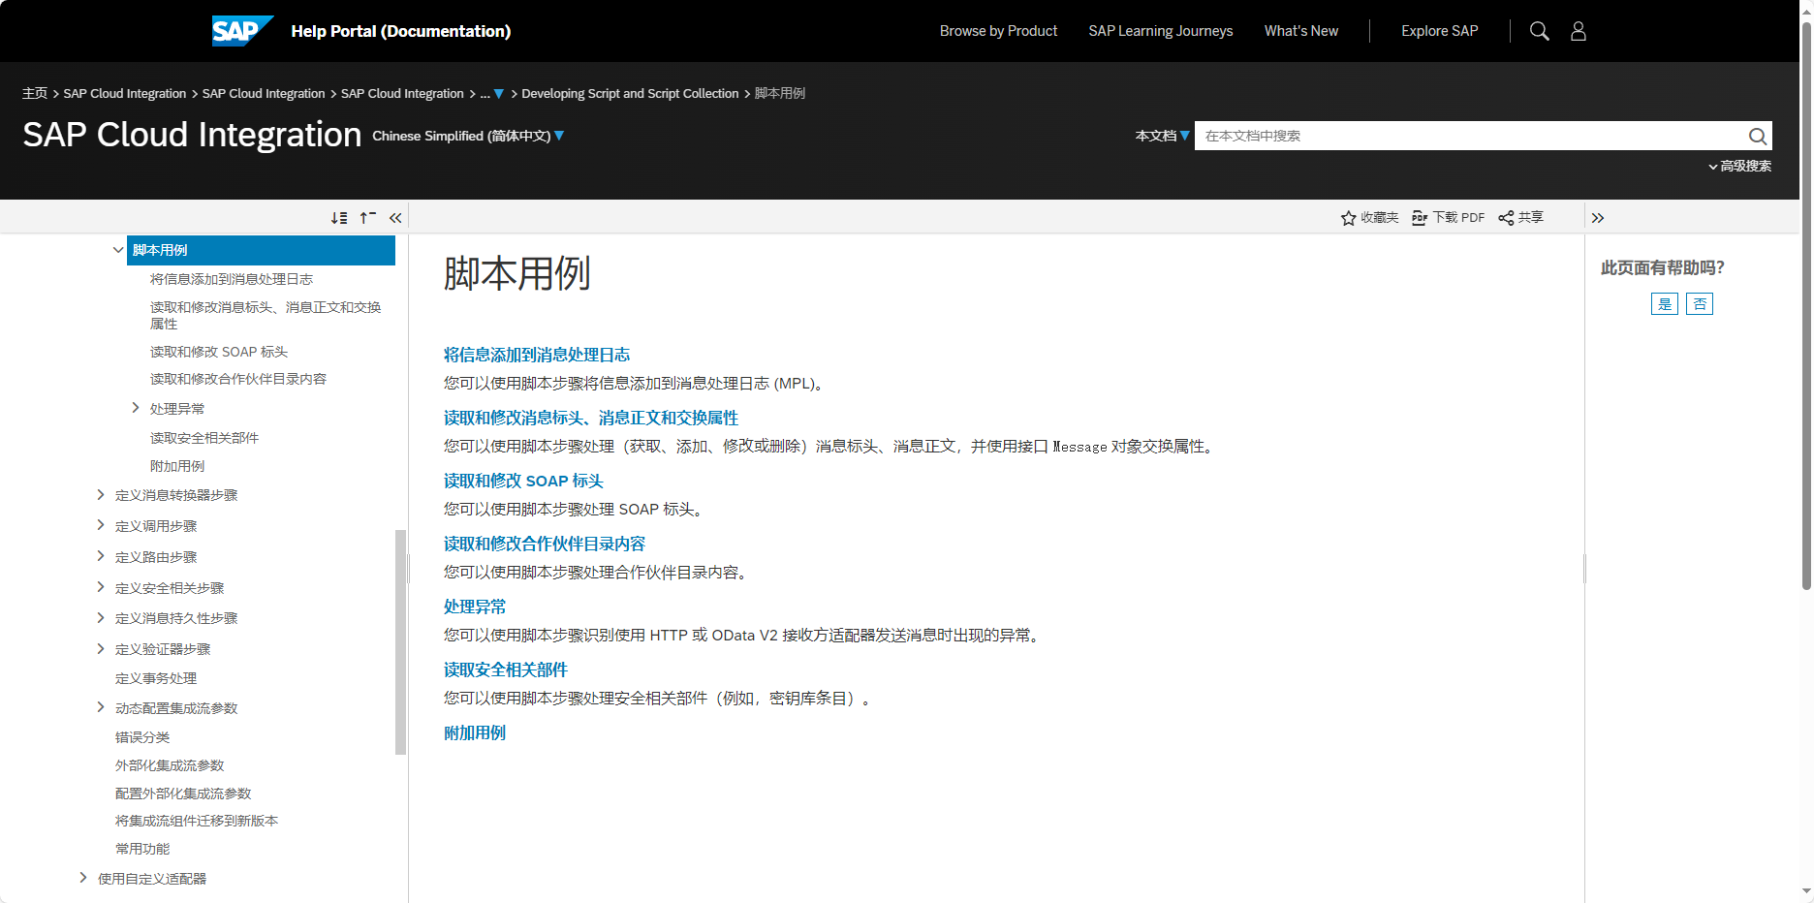Select 配置外部化集成流参数 in sidebar tree
Viewport: 1814px width, 903px height.
[x=183, y=794]
